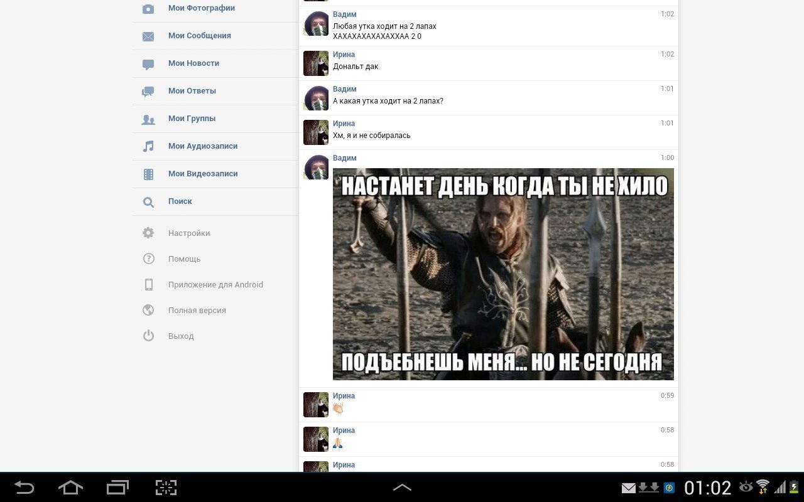Open Ирина's name on the 0:59 message
The width and height of the screenshot is (804, 502).
coord(344,396)
